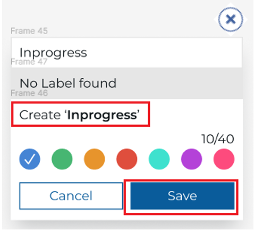The image size is (254, 230).
Task: Choose the Create 'Inprogress' option
Action: click(81, 114)
